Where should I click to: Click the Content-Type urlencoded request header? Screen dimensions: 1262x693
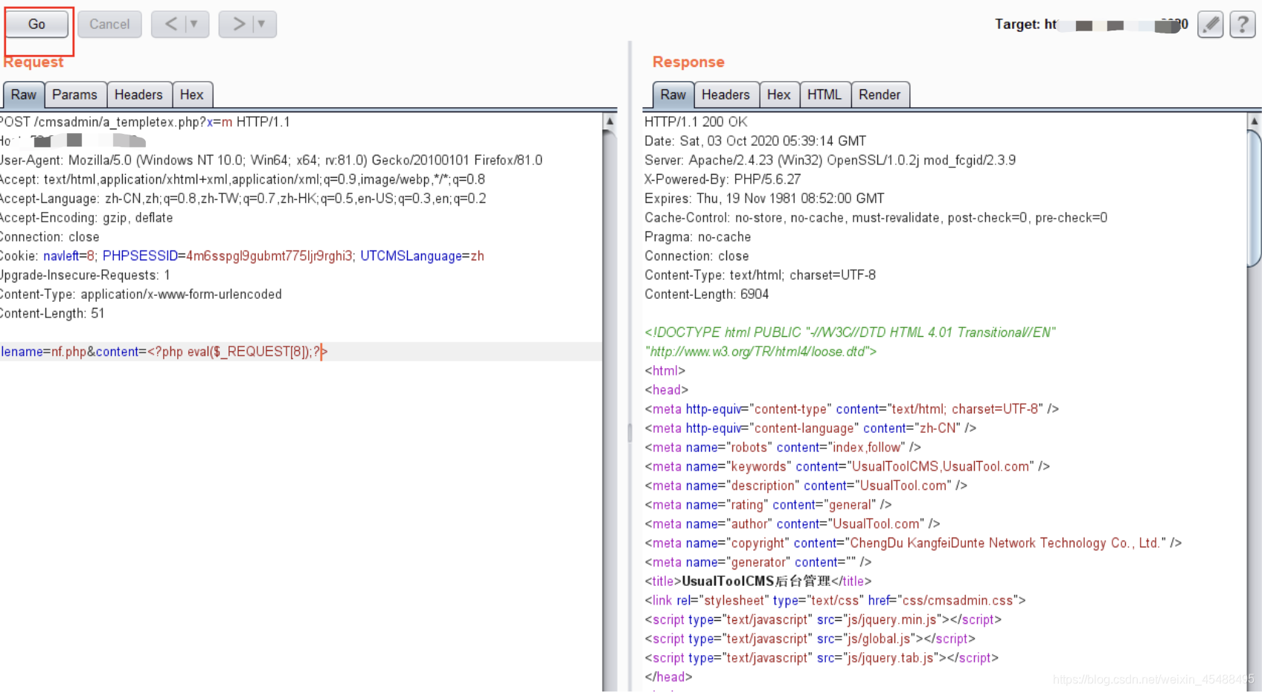coord(141,294)
